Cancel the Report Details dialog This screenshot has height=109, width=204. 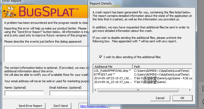(x=160, y=98)
